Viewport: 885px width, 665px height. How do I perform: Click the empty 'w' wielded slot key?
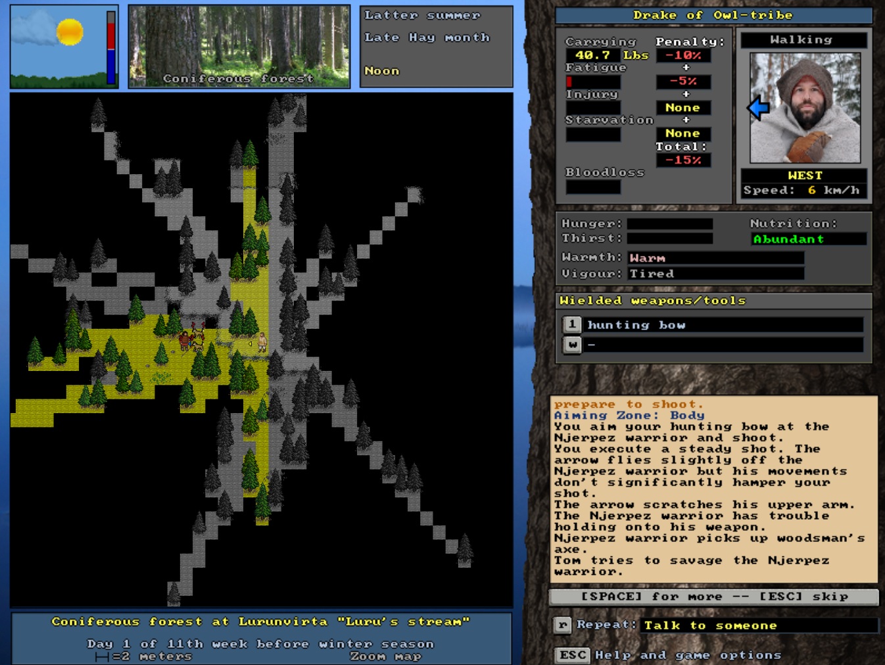pyautogui.click(x=573, y=345)
